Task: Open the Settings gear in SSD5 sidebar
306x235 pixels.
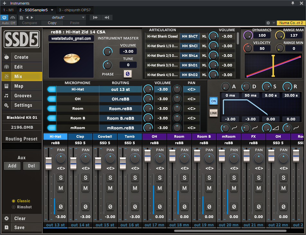Action: coord(6,105)
